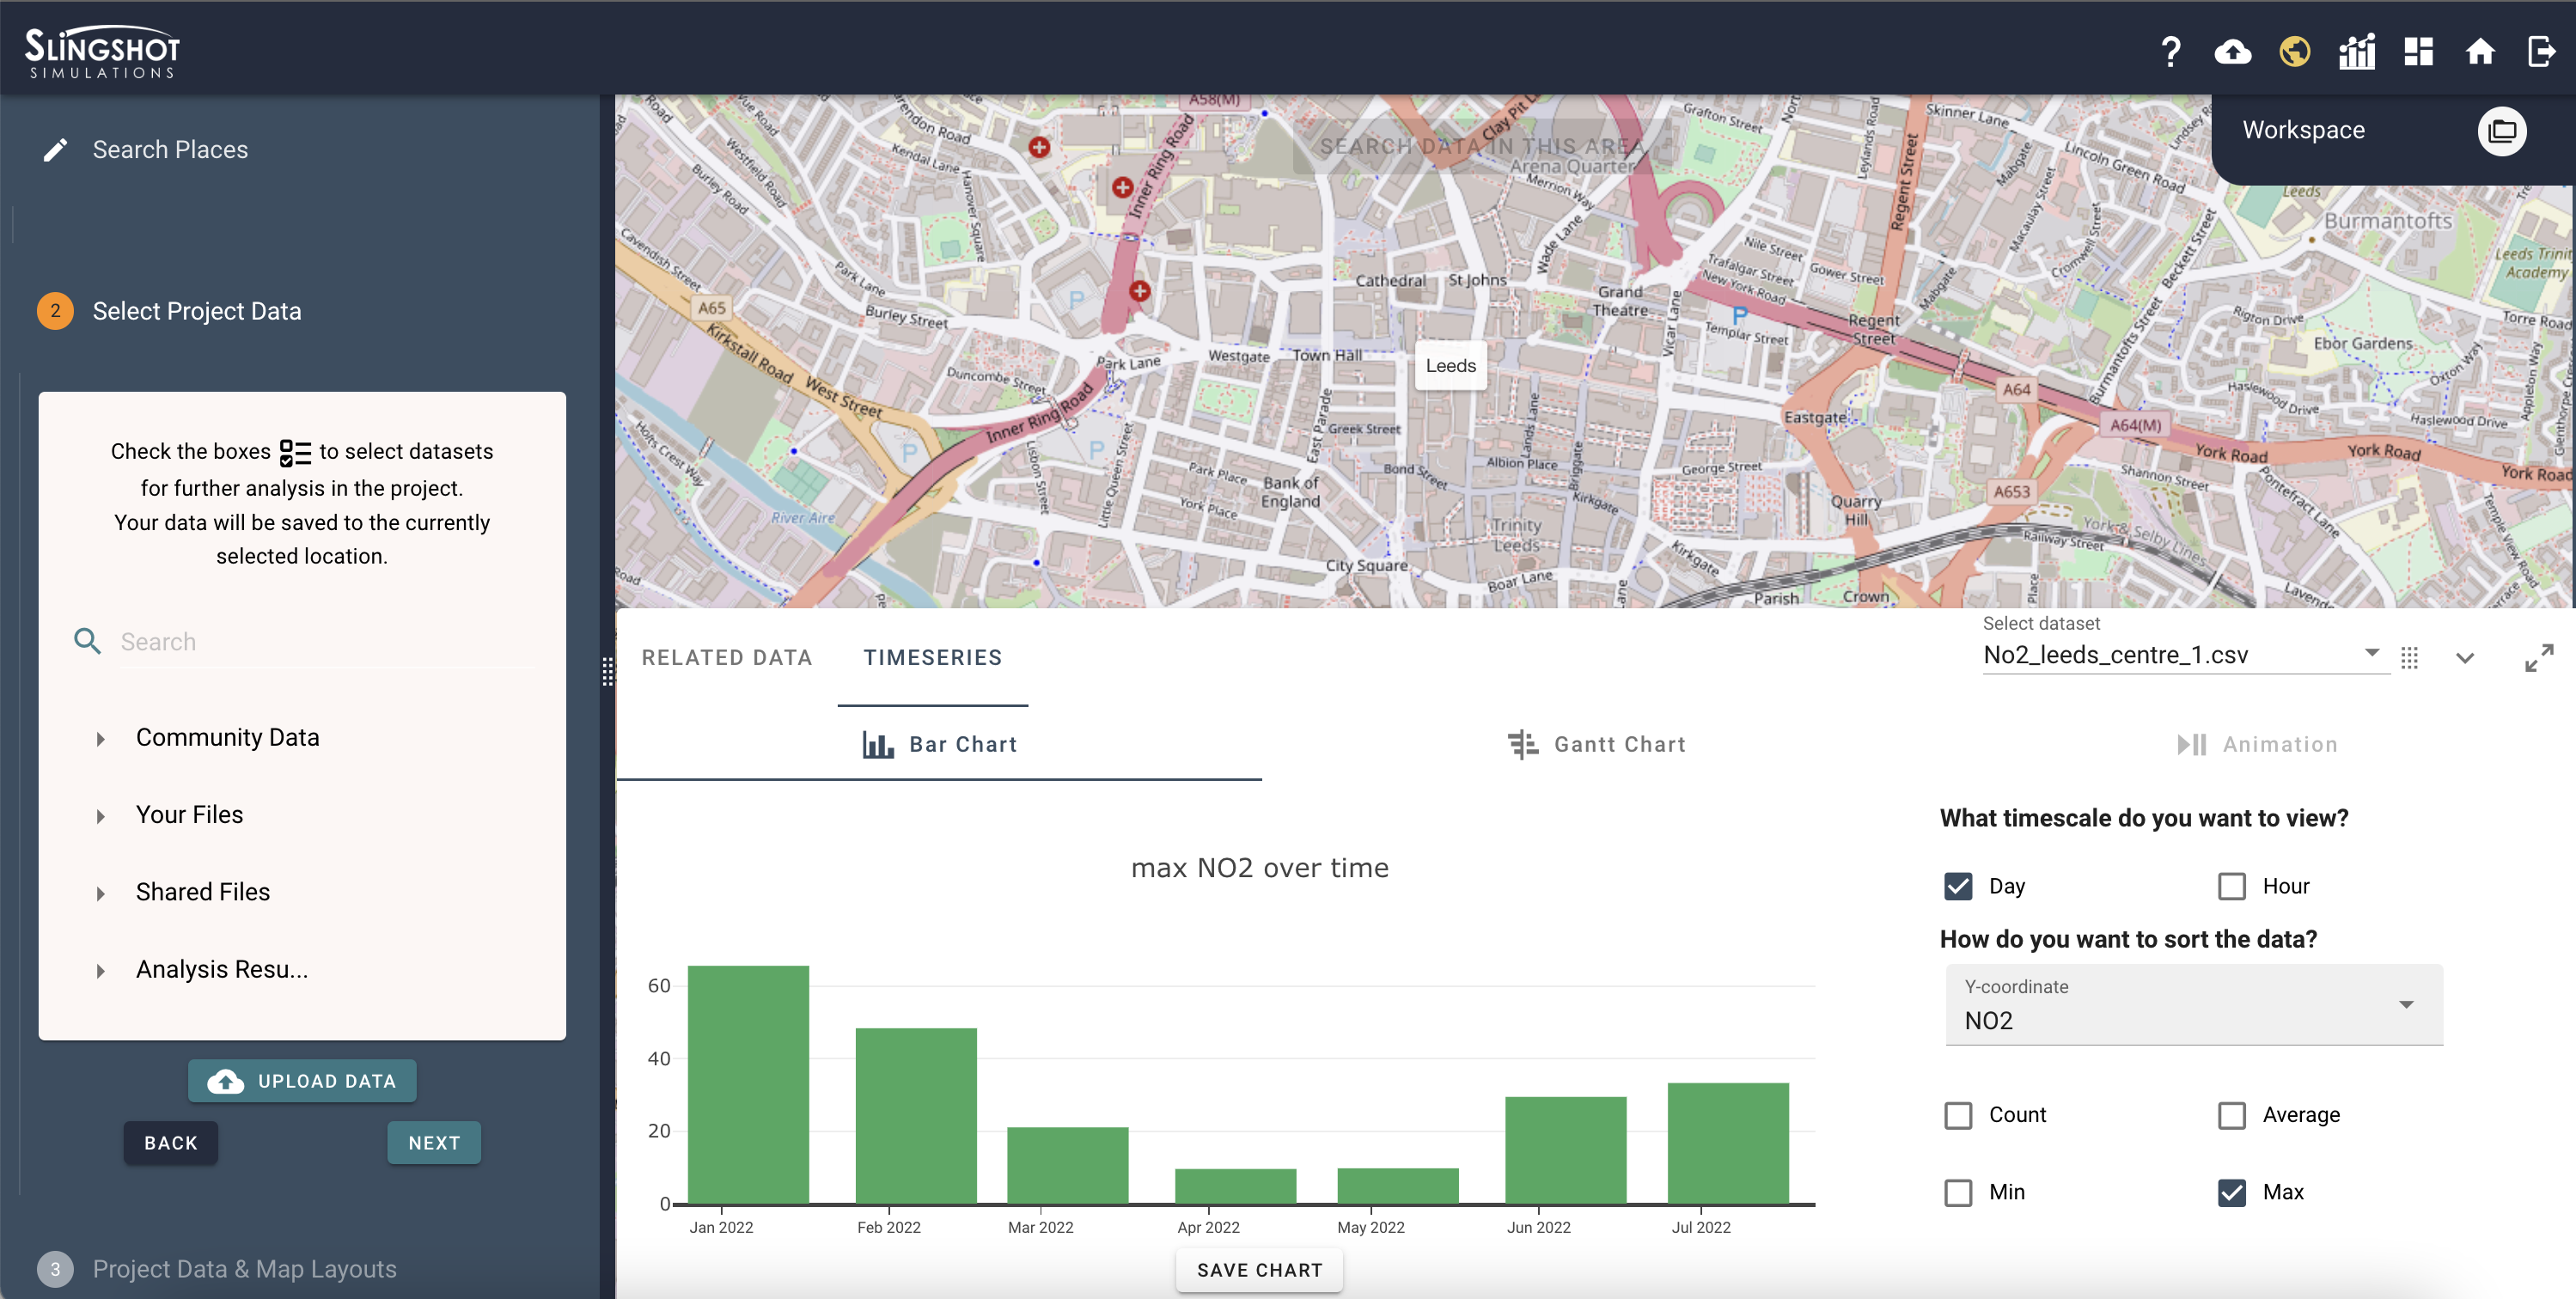Check the Hour timescale checkbox
This screenshot has height=1299, width=2576.
click(2232, 886)
